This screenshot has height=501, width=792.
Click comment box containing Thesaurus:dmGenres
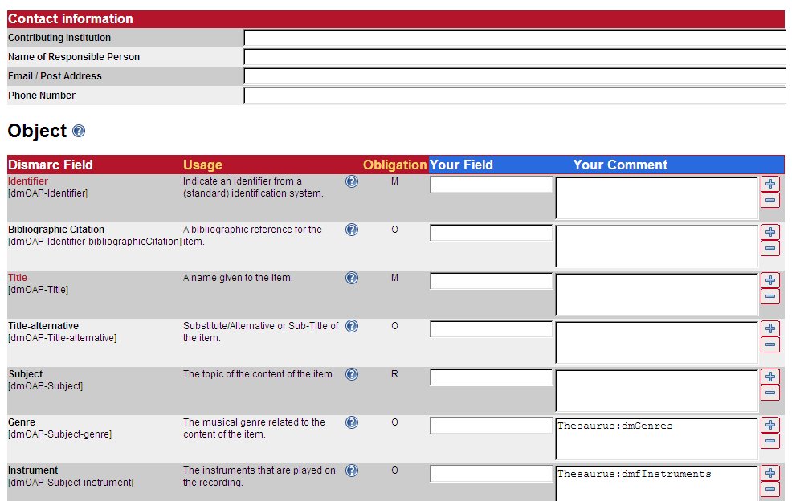(656, 439)
